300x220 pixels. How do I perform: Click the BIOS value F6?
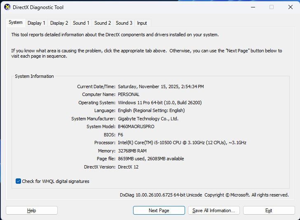click(120, 135)
